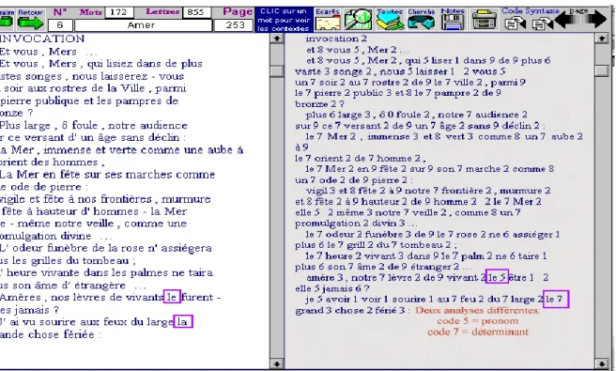Click left text pane scroll down arrow
The image size is (616, 371).
coord(277,363)
